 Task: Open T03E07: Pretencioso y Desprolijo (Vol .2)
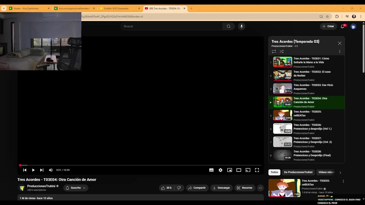(x=307, y=142)
